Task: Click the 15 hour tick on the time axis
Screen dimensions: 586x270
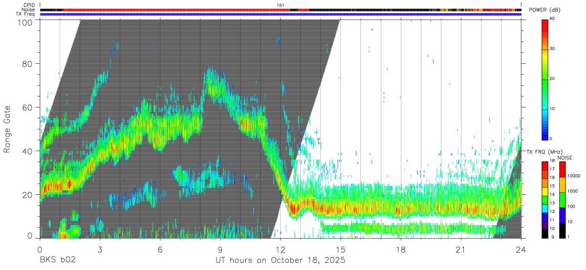Action: click(x=341, y=249)
